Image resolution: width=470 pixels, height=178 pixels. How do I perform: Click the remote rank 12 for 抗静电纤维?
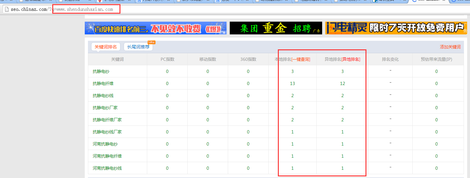(x=343, y=83)
